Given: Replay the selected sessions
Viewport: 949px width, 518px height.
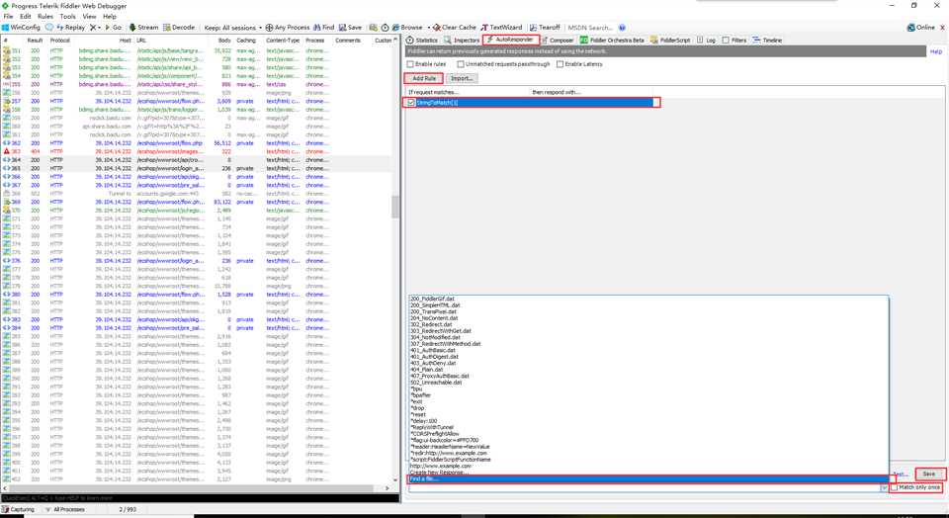Looking at the screenshot, I should pyautogui.click(x=71, y=28).
